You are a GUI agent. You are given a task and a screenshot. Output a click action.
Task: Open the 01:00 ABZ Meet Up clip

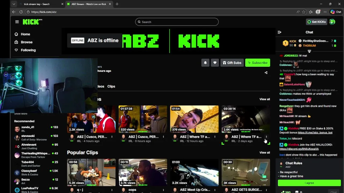(194, 172)
